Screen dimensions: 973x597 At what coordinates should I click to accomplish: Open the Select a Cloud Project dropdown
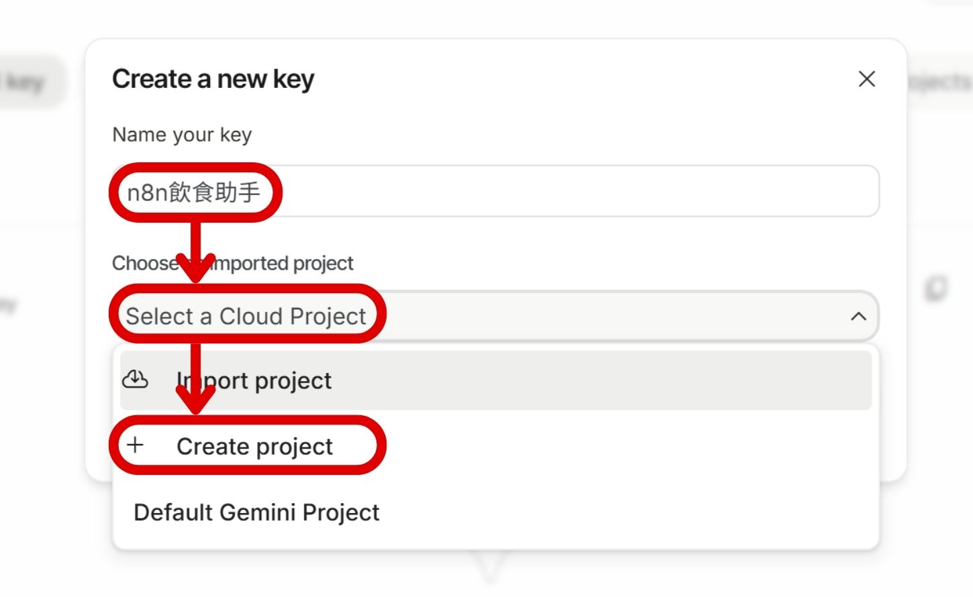click(x=495, y=316)
